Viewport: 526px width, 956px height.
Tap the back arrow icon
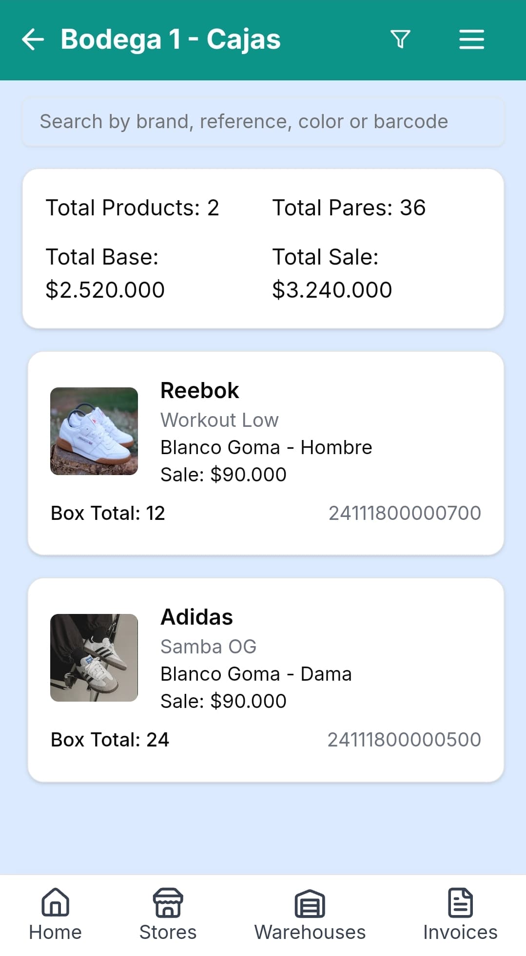coord(33,39)
